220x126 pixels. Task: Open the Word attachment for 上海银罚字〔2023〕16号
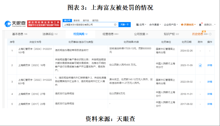pyautogui.click(x=200, y=65)
